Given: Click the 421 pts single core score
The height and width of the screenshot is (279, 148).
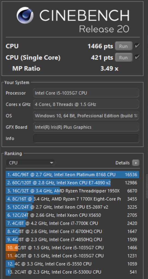Looking at the screenshot, I should [x=102, y=57].
